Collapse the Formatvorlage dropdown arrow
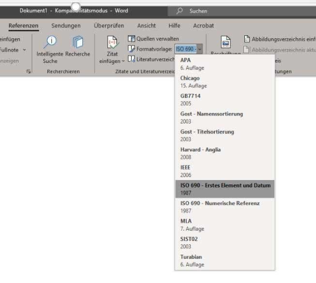 tap(199, 49)
